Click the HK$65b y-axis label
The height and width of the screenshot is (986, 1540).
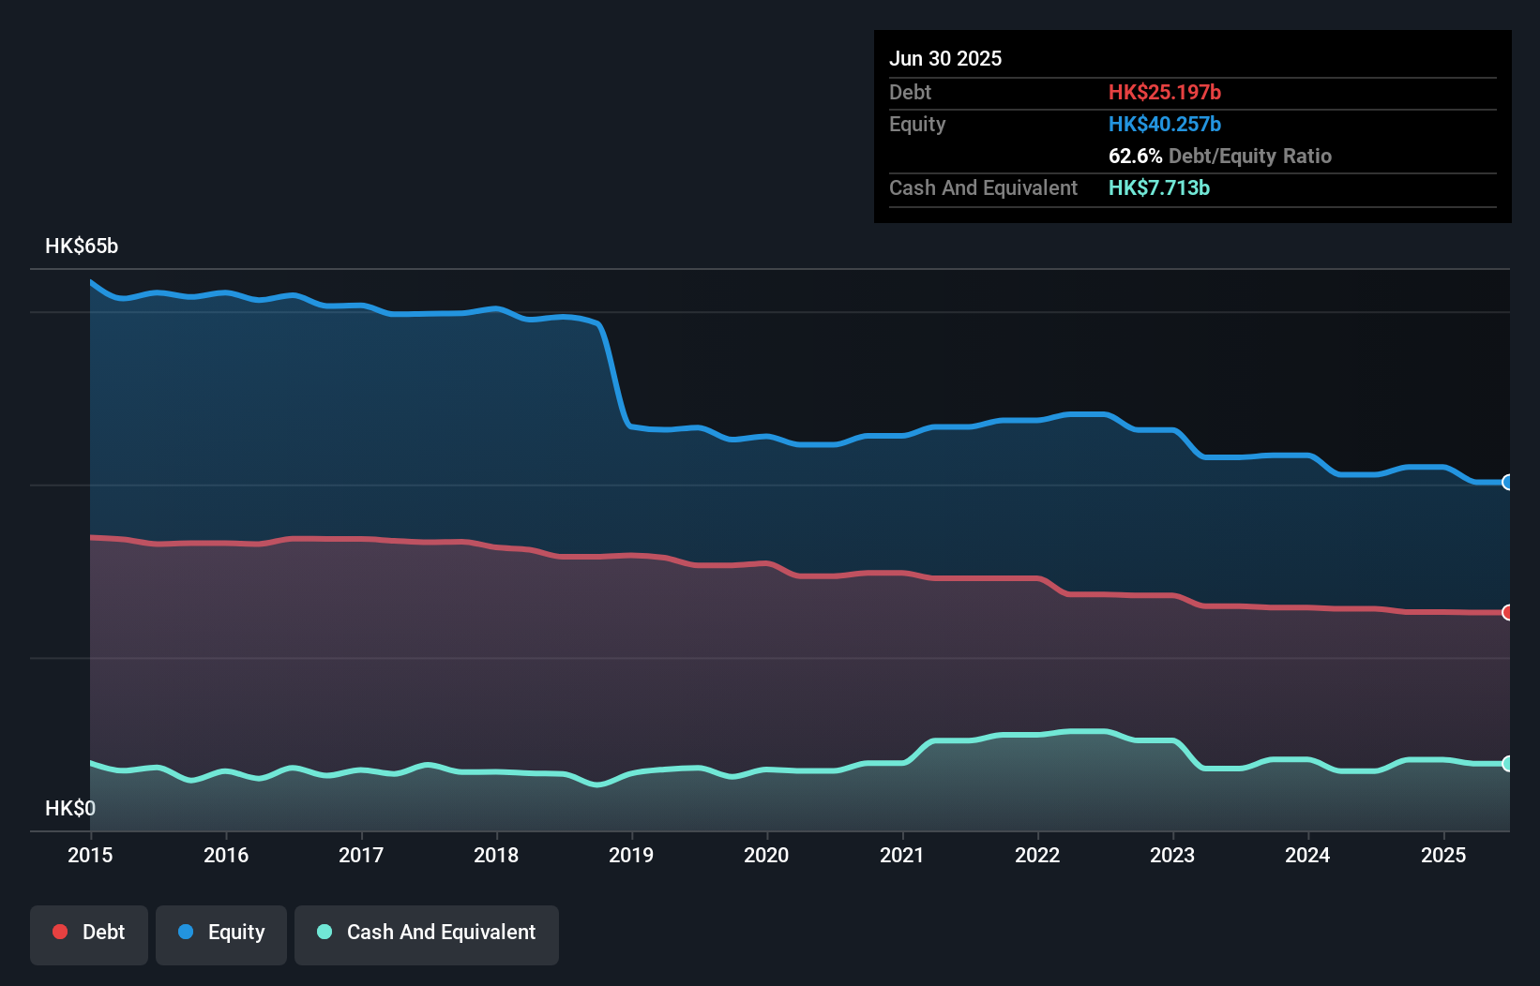[82, 246]
